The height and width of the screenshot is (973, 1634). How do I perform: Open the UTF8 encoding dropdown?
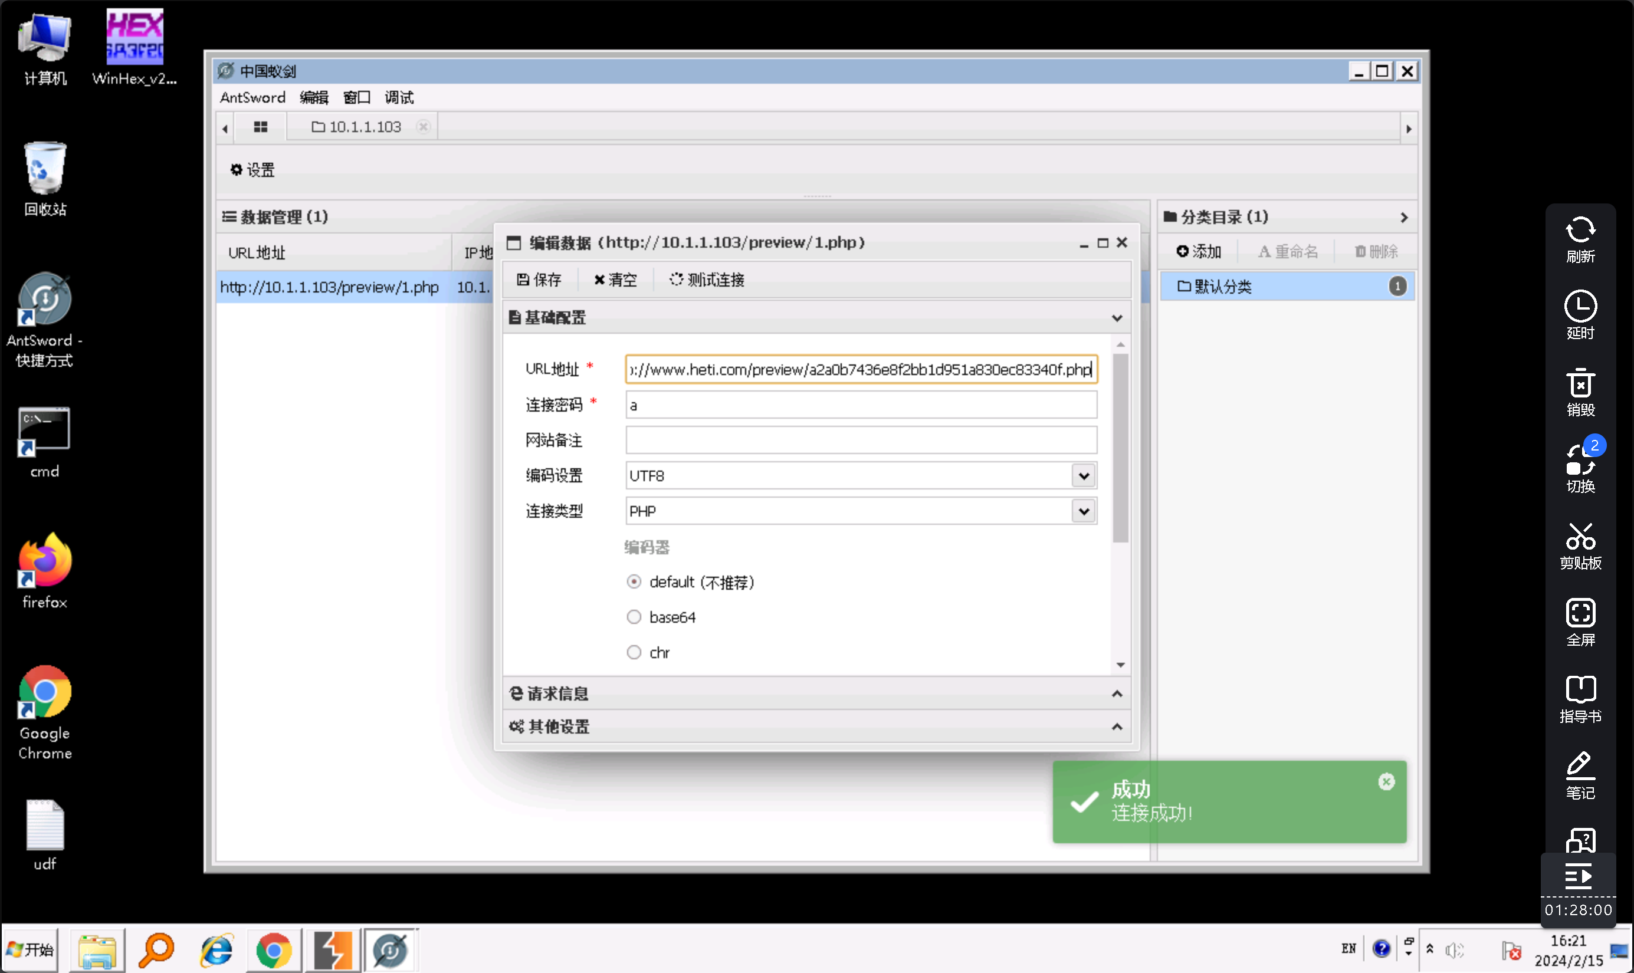pyautogui.click(x=1084, y=476)
